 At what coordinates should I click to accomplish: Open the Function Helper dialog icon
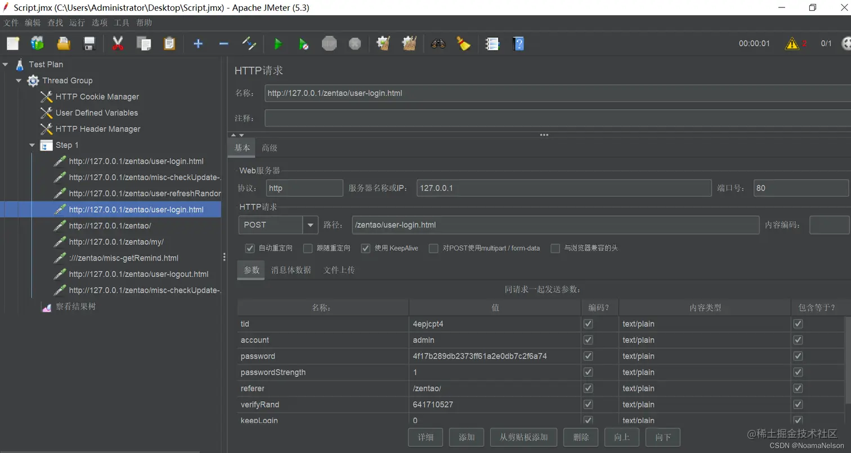[491, 43]
